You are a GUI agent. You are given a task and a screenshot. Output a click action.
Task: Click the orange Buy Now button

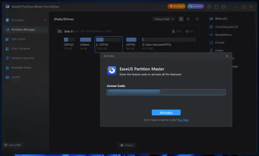[x=177, y=6]
